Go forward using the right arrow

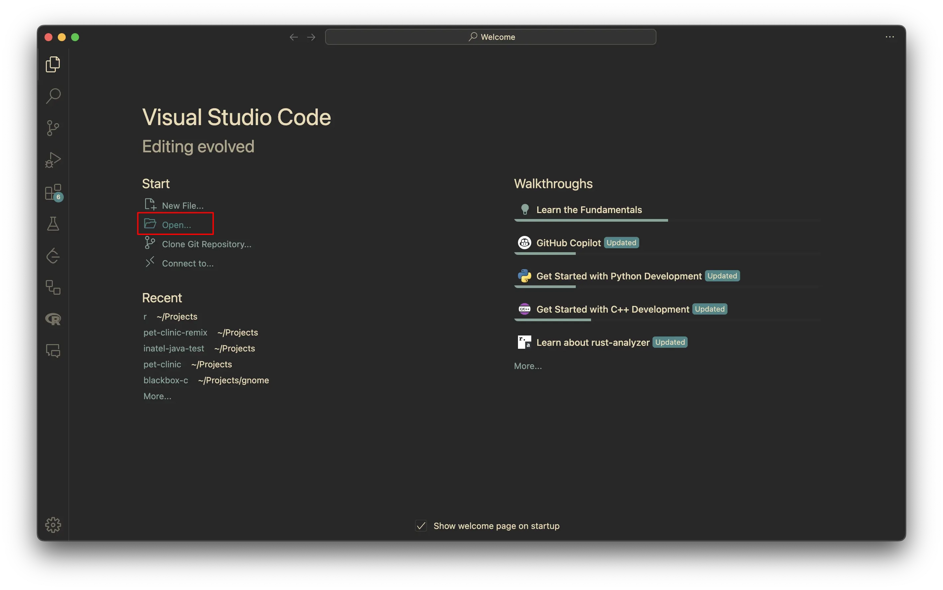pyautogui.click(x=311, y=37)
